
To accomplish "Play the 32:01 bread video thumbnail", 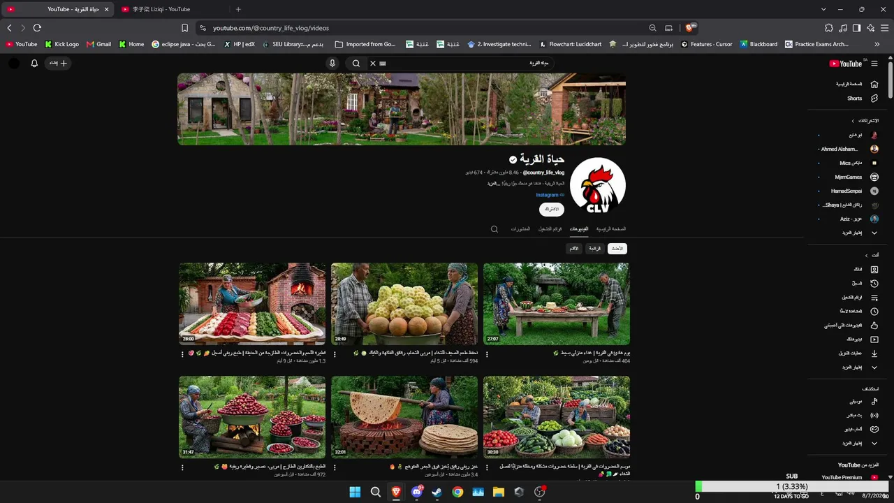I will coord(404,417).
